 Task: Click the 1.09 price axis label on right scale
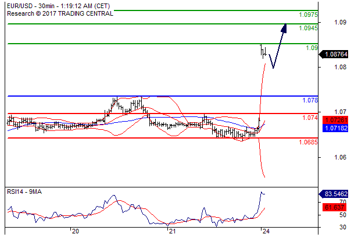pos(340,22)
